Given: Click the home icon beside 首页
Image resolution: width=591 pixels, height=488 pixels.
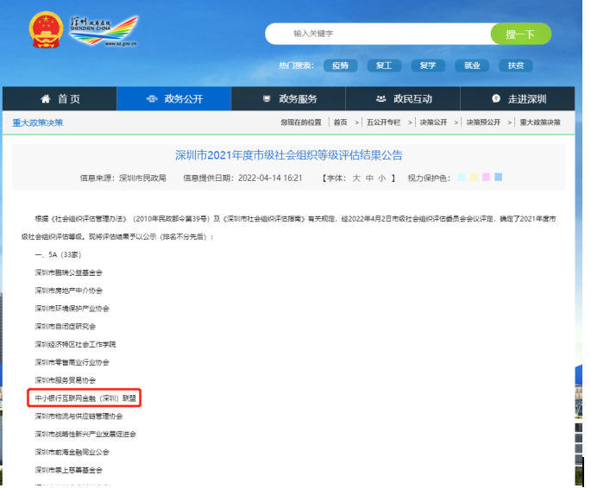Looking at the screenshot, I should 46,98.
